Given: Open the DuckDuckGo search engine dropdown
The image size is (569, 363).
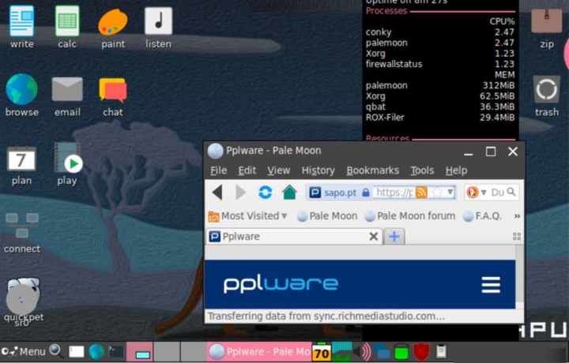Looking at the screenshot, I should point(477,192).
